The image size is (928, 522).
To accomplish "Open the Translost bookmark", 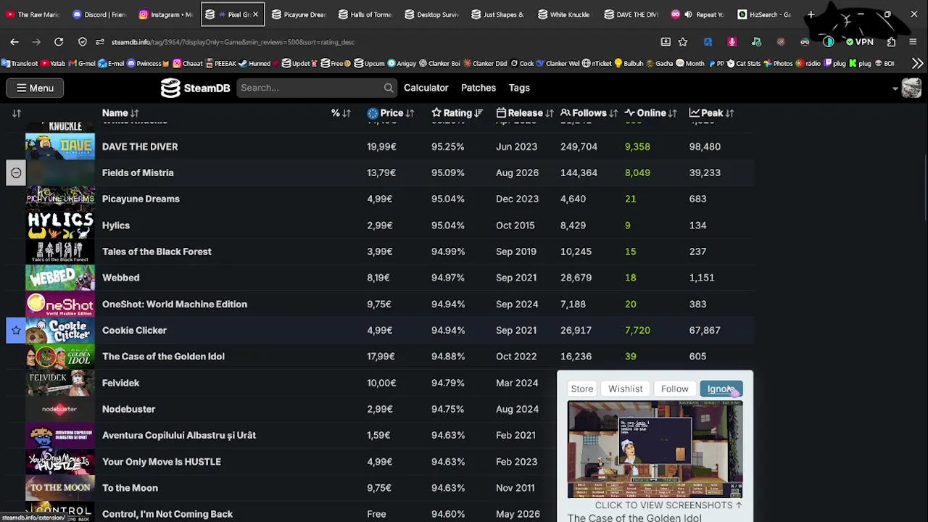I will coord(20,63).
